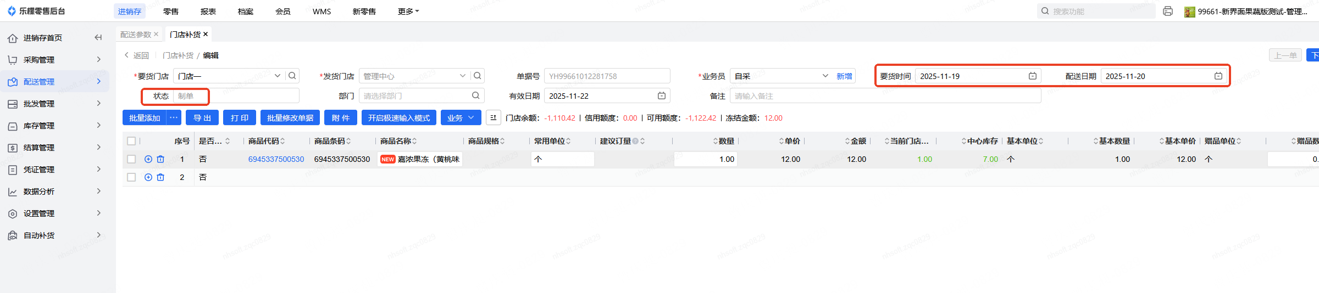Open the 档案 top menu
The height and width of the screenshot is (293, 1319).
point(246,11)
